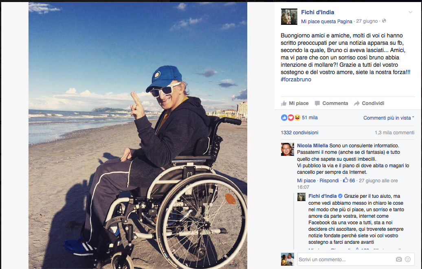Image resolution: width=422 pixels, height=269 pixels.
Task: Click thumbs-up count 66 on Nicola's comment
Action: [349, 180]
